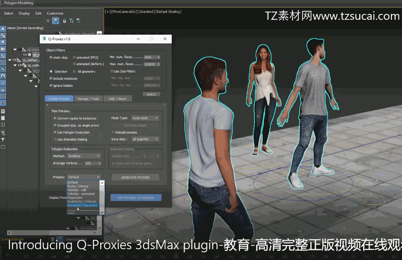This screenshot has height=260, width=402.
Task: Toggle Display Containers filter icon
Action: 3,90
